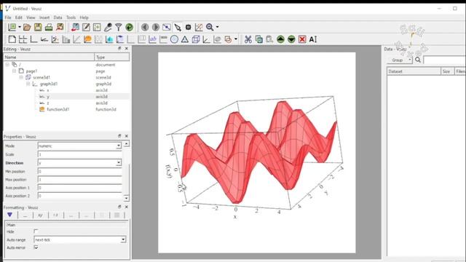Switch to the xy label formatting tab
The height and width of the screenshot is (262, 466).
(41, 215)
